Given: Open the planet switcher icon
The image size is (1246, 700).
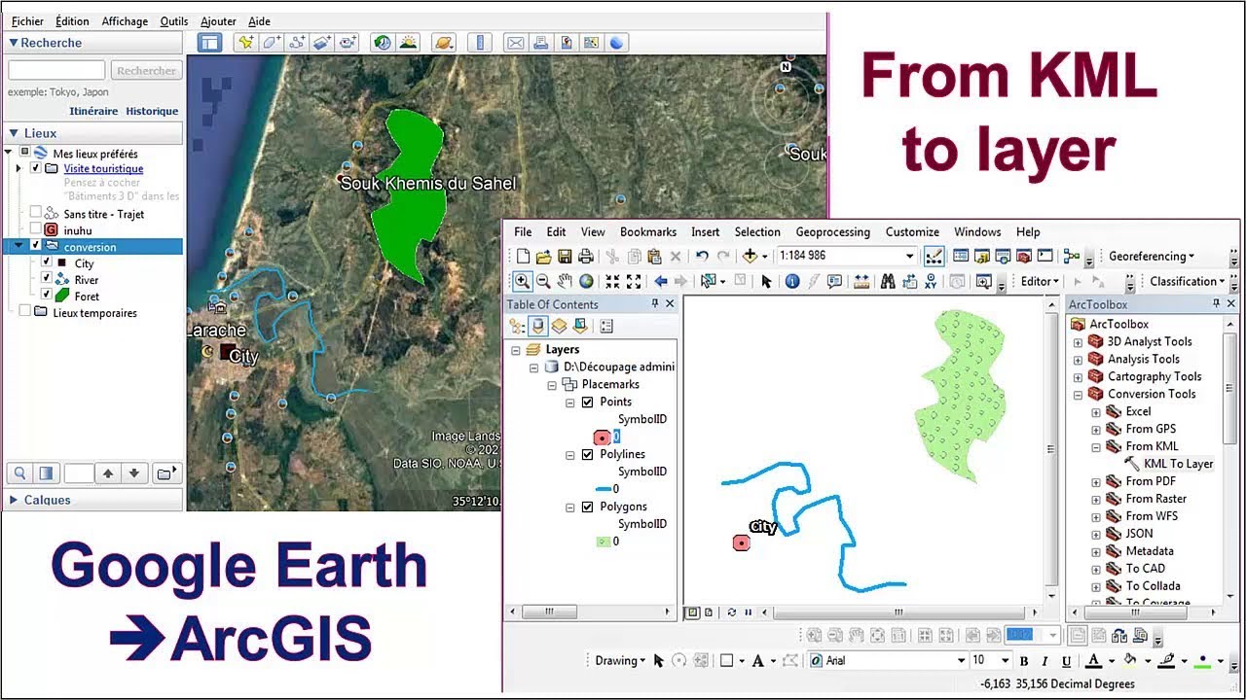Looking at the screenshot, I should coord(443,43).
